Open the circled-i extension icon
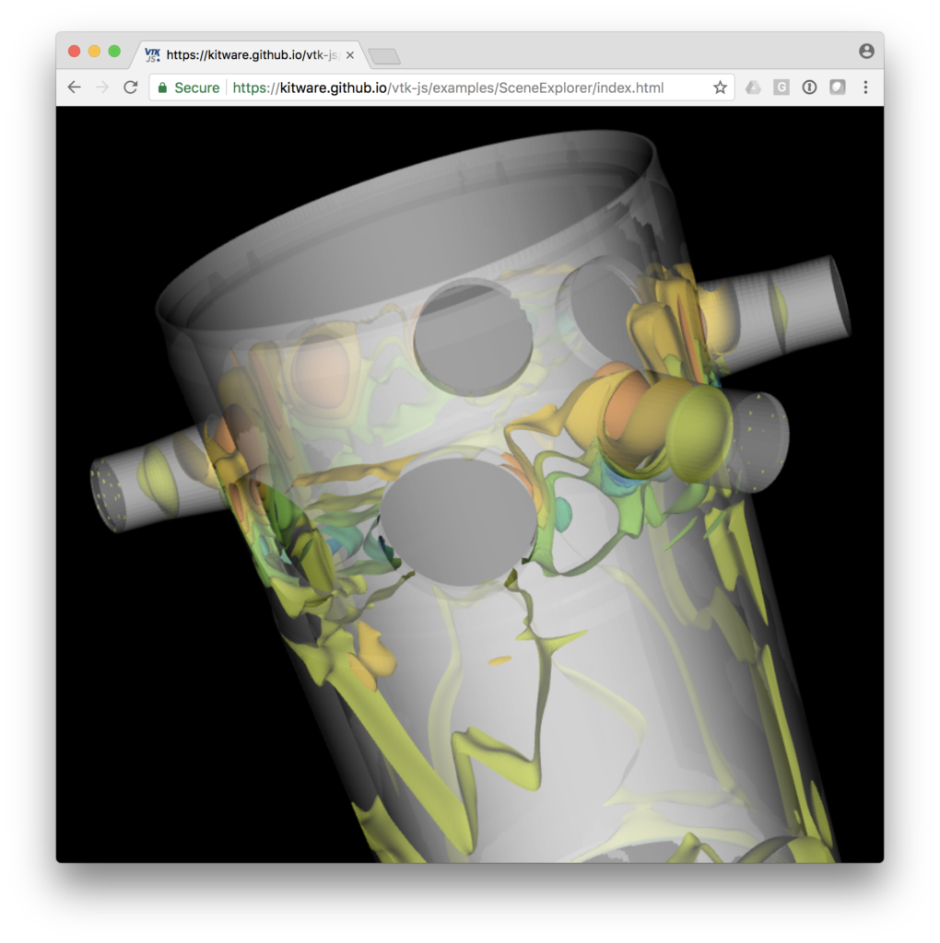The width and height of the screenshot is (940, 943). (809, 87)
